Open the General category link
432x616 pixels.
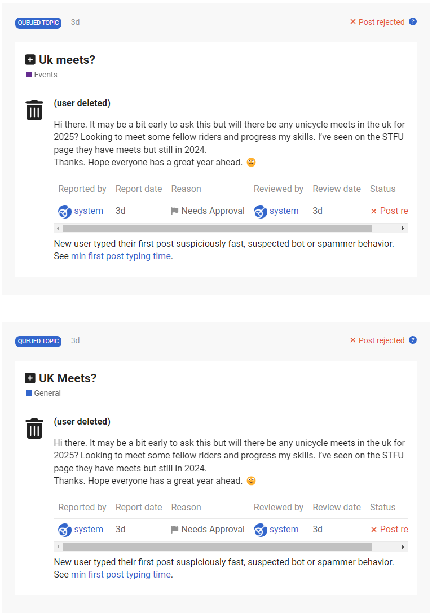pos(47,393)
